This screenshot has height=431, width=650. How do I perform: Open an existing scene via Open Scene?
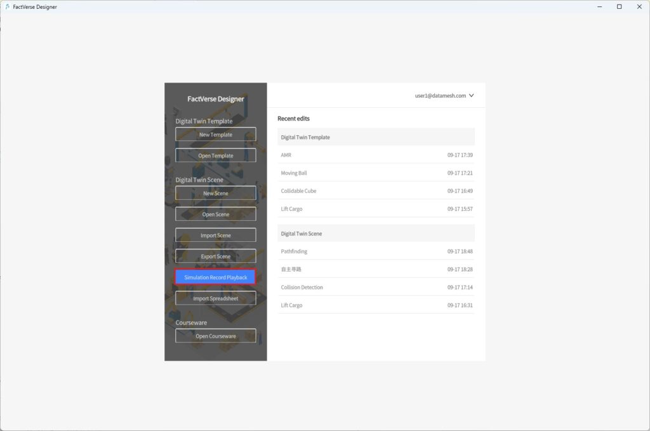[215, 214]
